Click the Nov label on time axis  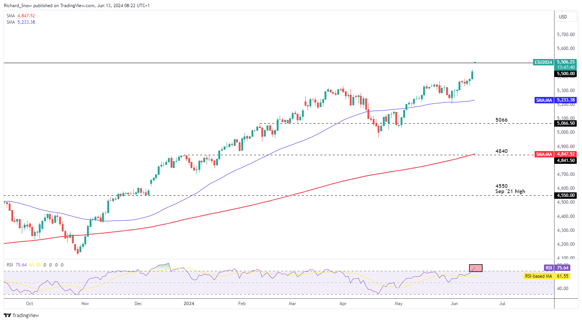click(x=85, y=304)
